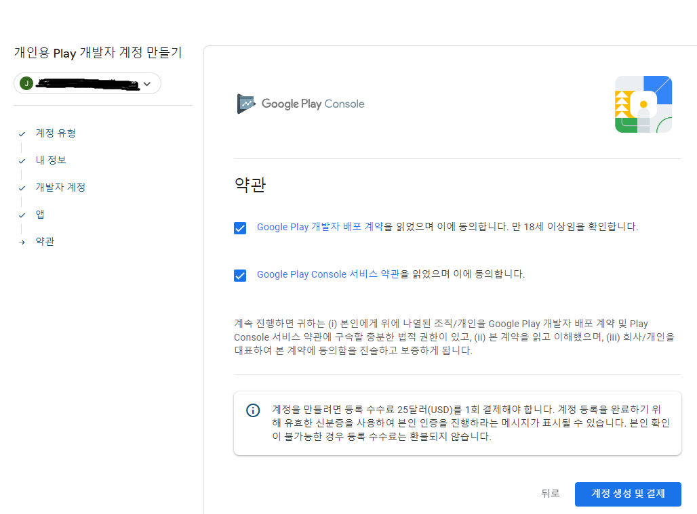The height and width of the screenshot is (514, 697).
Task: Expand the account selector dropdown arrow
Action: (x=147, y=84)
